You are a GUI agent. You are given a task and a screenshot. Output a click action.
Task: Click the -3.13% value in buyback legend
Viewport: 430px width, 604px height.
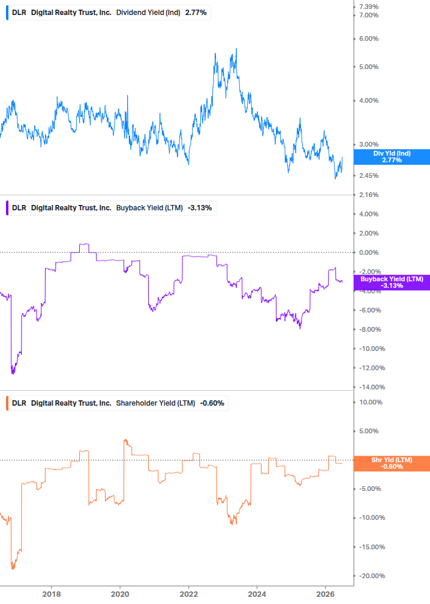coord(200,208)
